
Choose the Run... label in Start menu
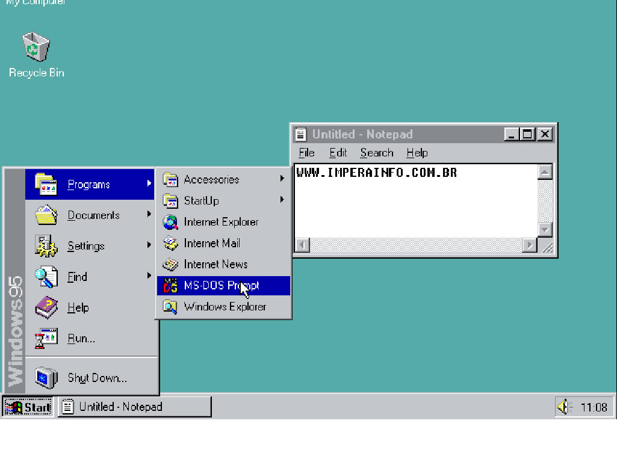click(81, 339)
